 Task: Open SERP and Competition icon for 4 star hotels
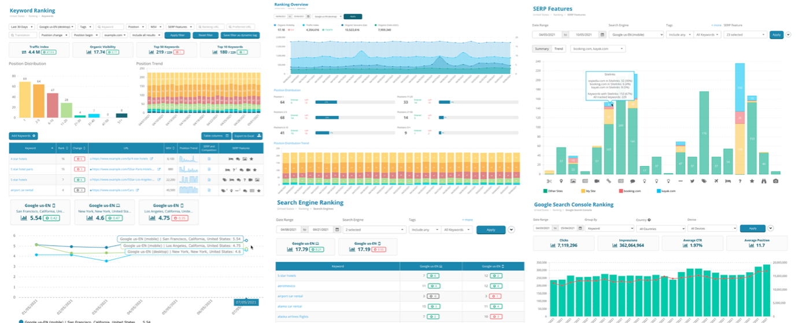coord(209,158)
